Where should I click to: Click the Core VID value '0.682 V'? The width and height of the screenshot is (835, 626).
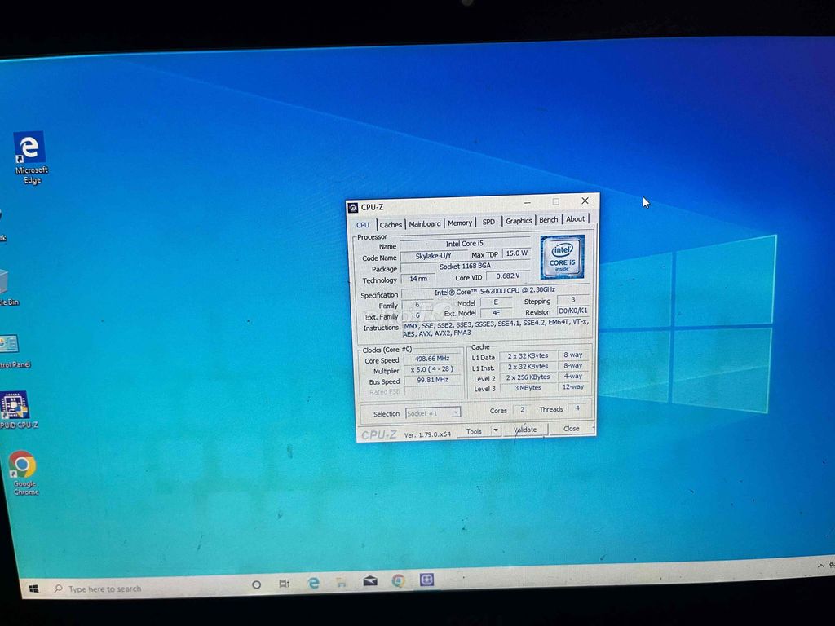pos(507,276)
